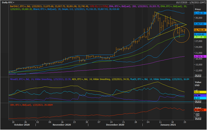Screen dimensions: 207x130
Task: Click the 04 date label in January
Action: click(x=148, y=122)
